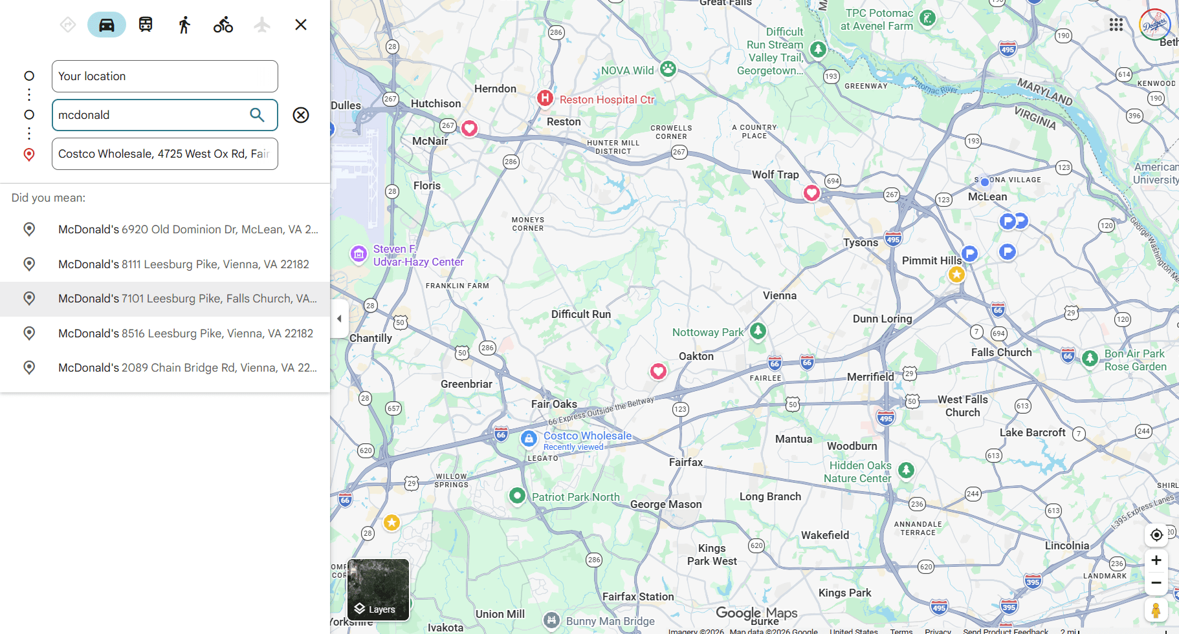Zoom in on the map
The width and height of the screenshot is (1179, 634).
[1156, 560]
